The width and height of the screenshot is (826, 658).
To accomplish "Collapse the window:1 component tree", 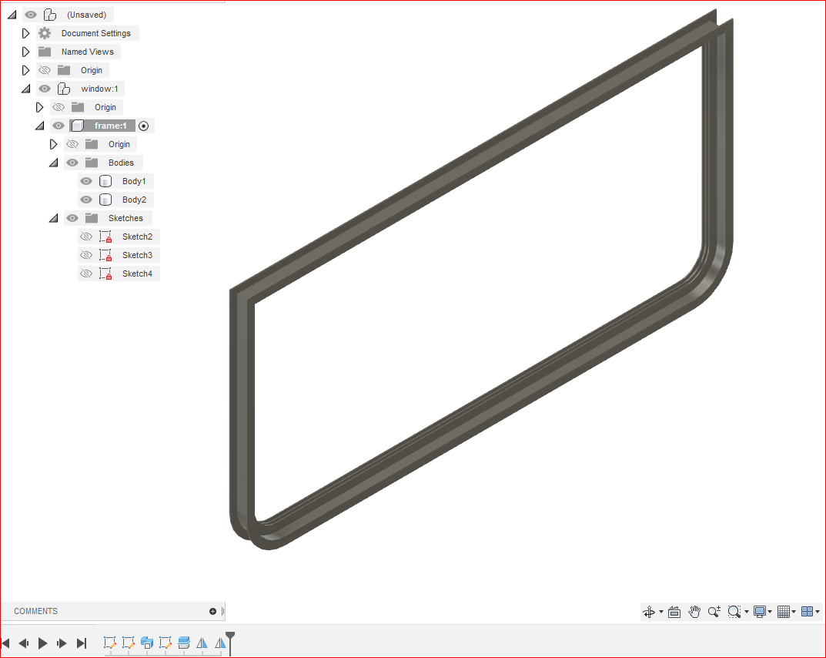I will 26,89.
